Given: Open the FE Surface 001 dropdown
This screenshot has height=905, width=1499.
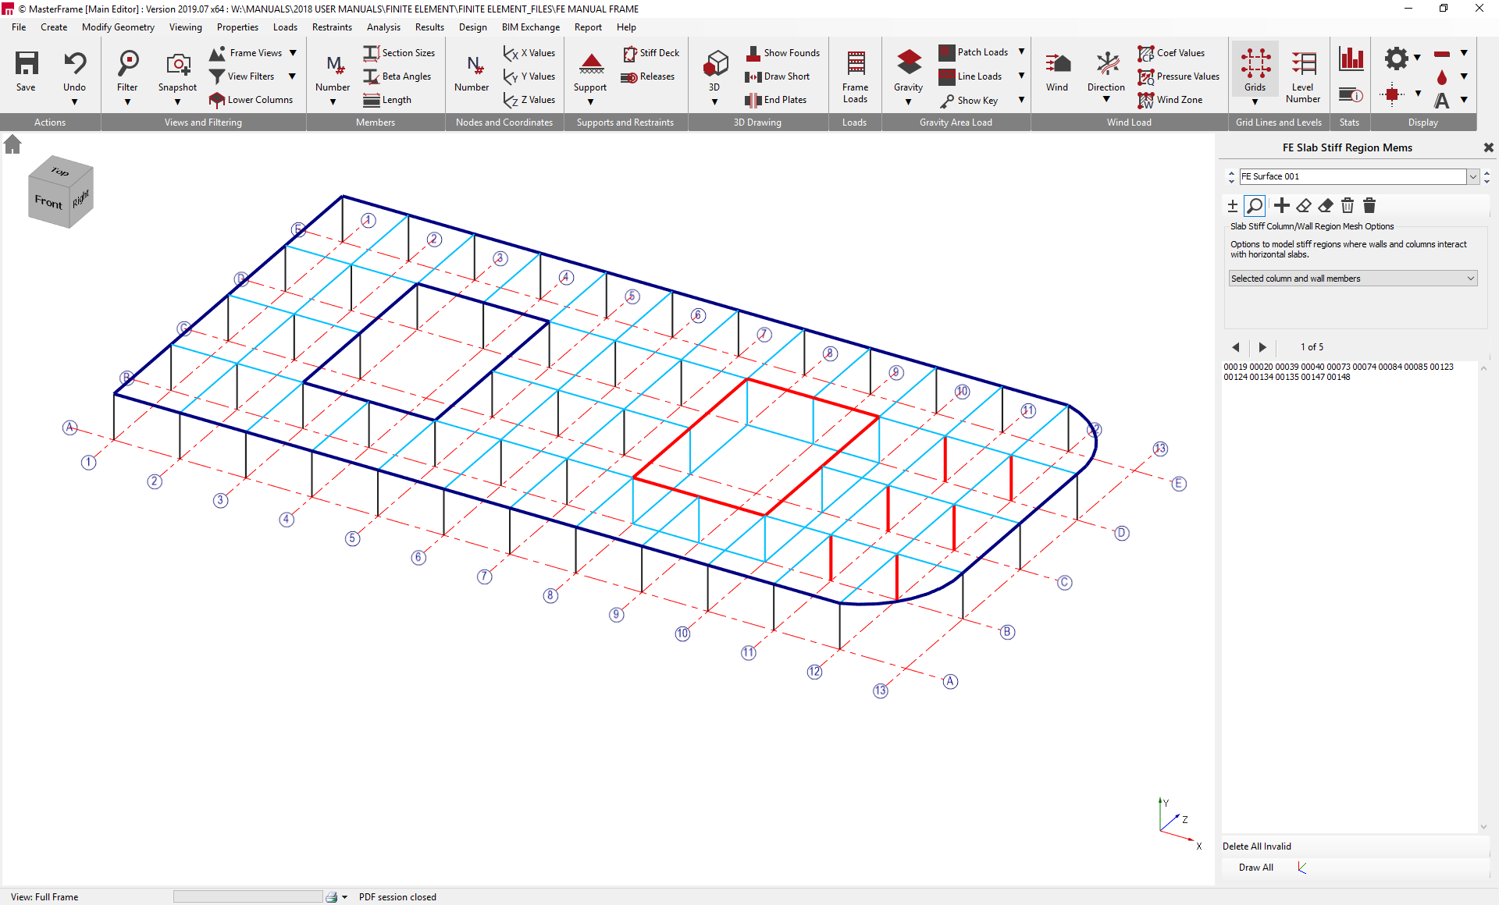Looking at the screenshot, I should click(1472, 176).
